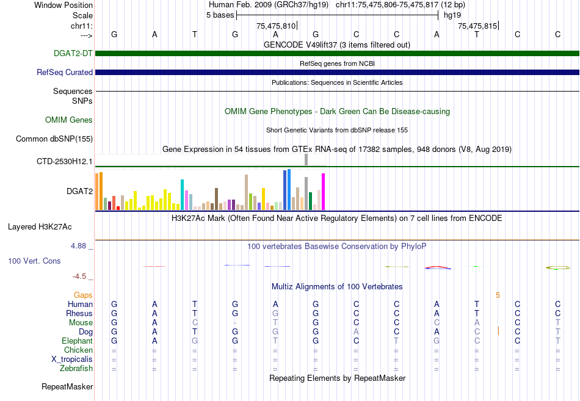Open Multiz Alignments of 100 Vertebrates title
580x401 pixels.
pyautogui.click(x=337, y=287)
